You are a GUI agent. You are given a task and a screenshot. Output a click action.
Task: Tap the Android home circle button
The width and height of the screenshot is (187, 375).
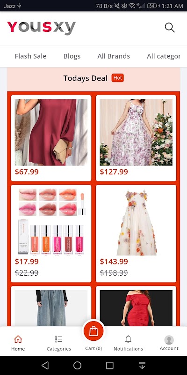point(77,365)
